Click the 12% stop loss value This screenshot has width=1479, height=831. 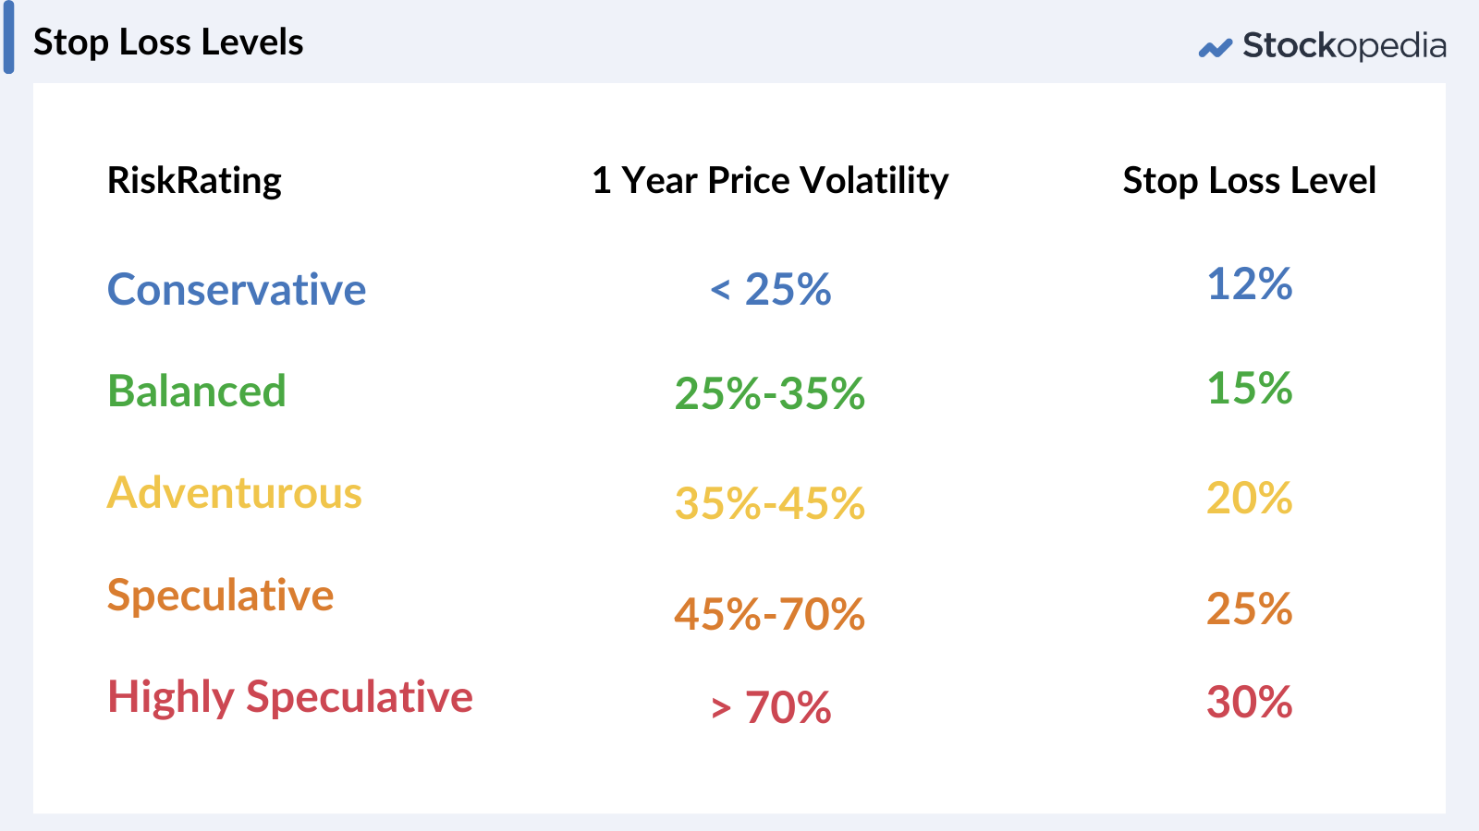1249,284
